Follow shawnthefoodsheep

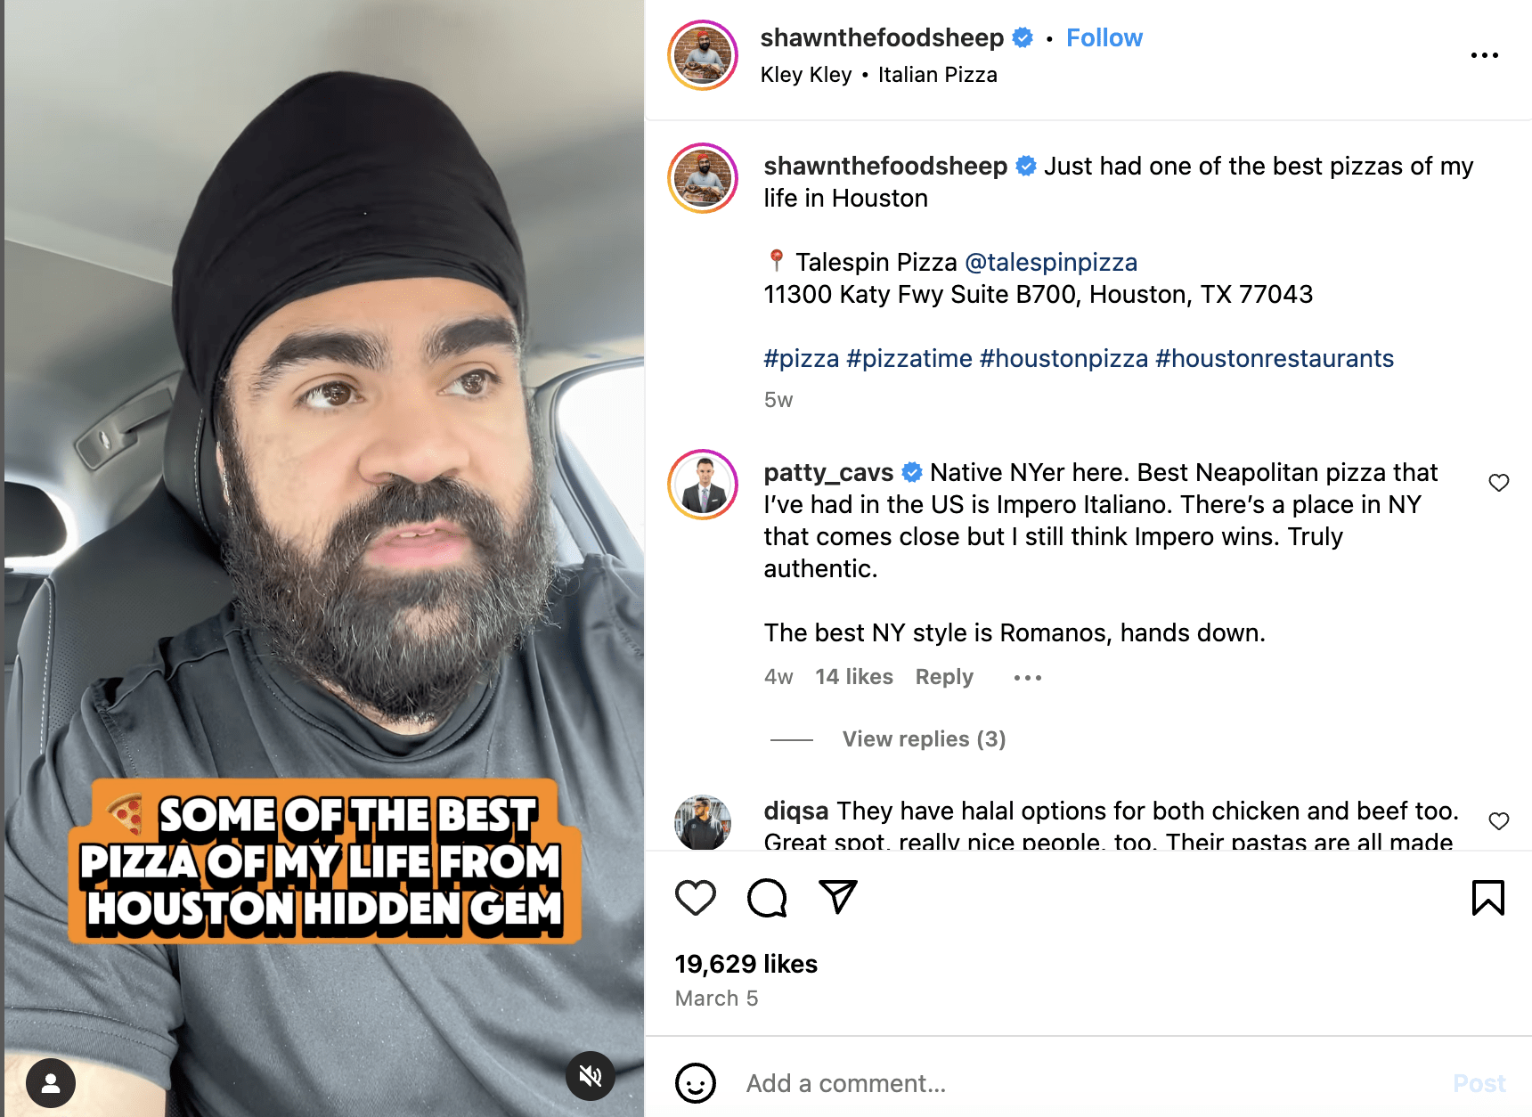tap(1104, 37)
